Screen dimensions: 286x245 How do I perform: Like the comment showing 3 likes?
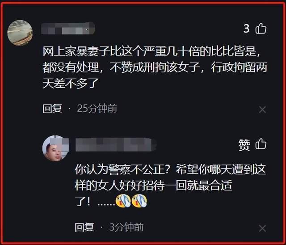tap(261, 28)
